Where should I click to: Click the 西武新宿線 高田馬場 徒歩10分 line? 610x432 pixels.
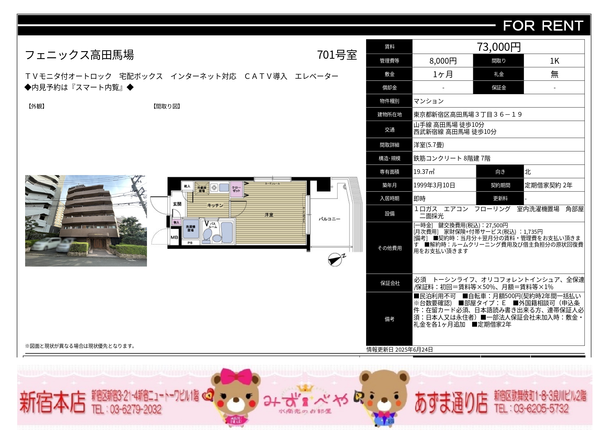(x=455, y=132)
